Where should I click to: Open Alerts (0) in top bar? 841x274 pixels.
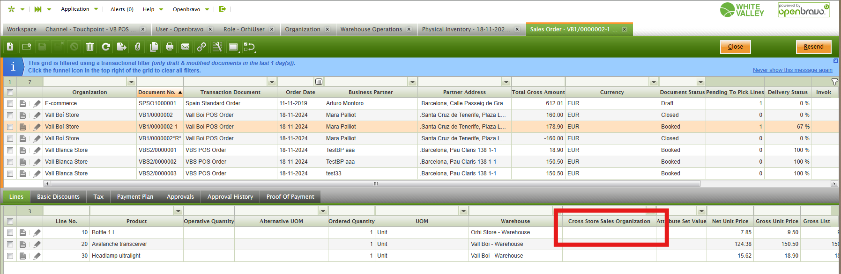122,9
